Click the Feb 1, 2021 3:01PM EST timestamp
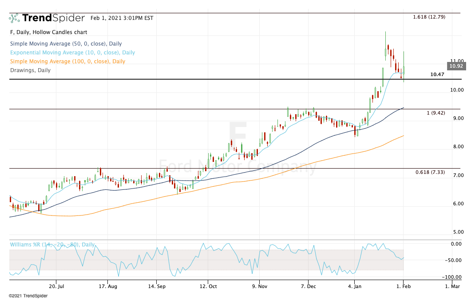 tap(122, 18)
